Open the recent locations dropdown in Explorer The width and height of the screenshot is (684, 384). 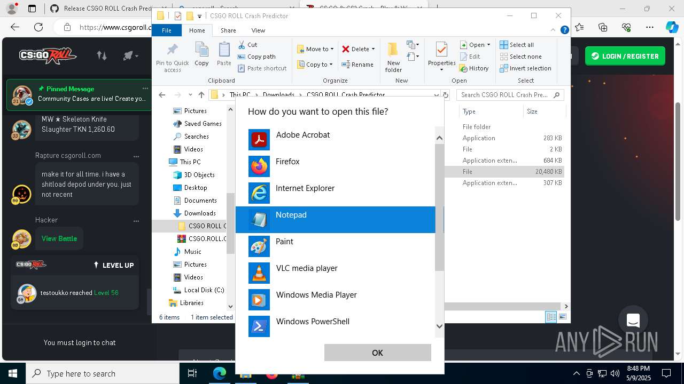(190, 95)
